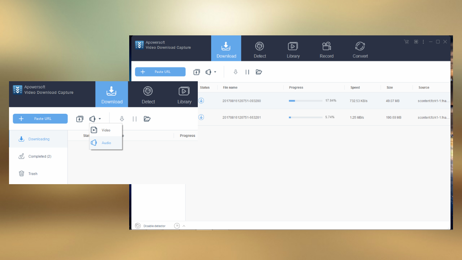
Task: Click the source cell in the 49.07 MB row
Action: pos(434,101)
